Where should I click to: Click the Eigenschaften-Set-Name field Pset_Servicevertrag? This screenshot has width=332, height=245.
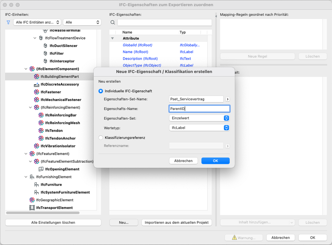[x=196, y=99]
